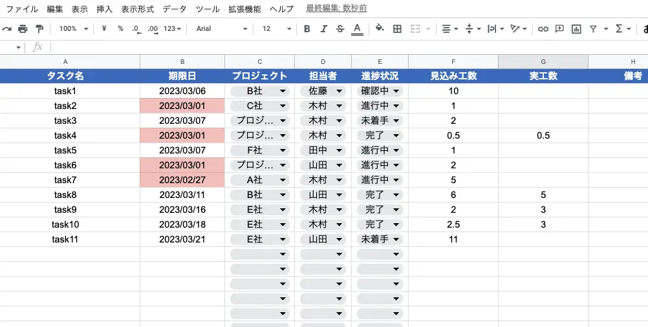Open task1 status dropdown 確認中
Screen dimensions: 648x327
point(380,91)
